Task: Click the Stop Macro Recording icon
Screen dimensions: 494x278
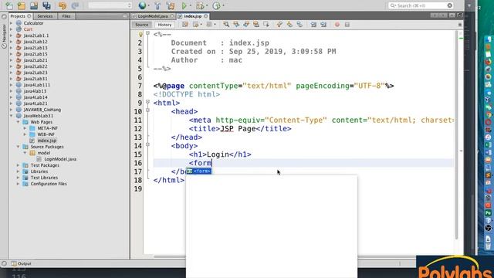Action: click(x=347, y=24)
